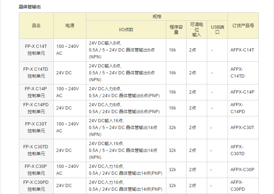Image resolution: width=274 pixels, height=194 pixels.
Task: Click the 24V DC power cell for C14PD
Action: pos(70,108)
